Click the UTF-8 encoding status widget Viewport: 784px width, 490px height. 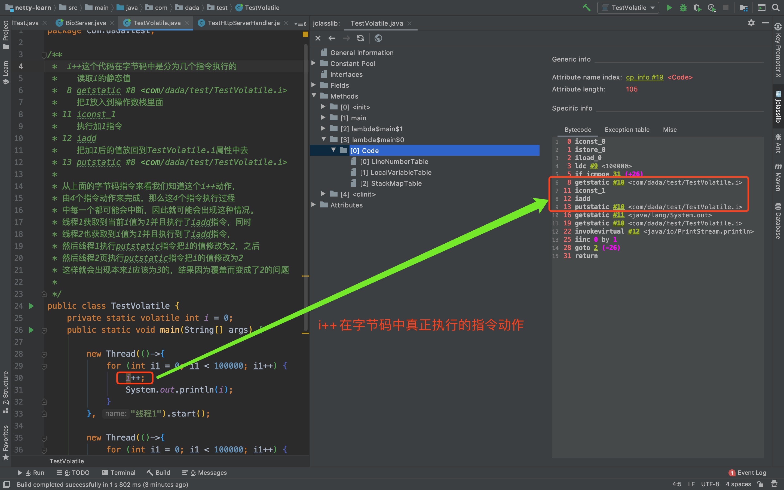pos(710,484)
